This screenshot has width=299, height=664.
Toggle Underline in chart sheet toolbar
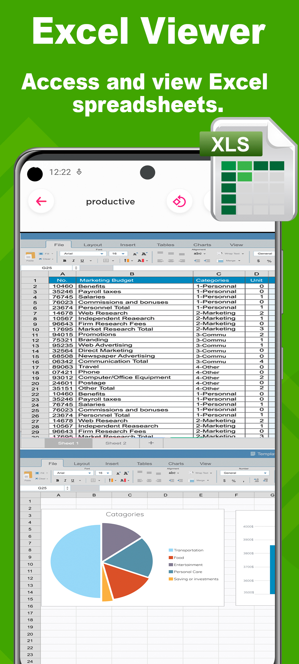coord(73,481)
